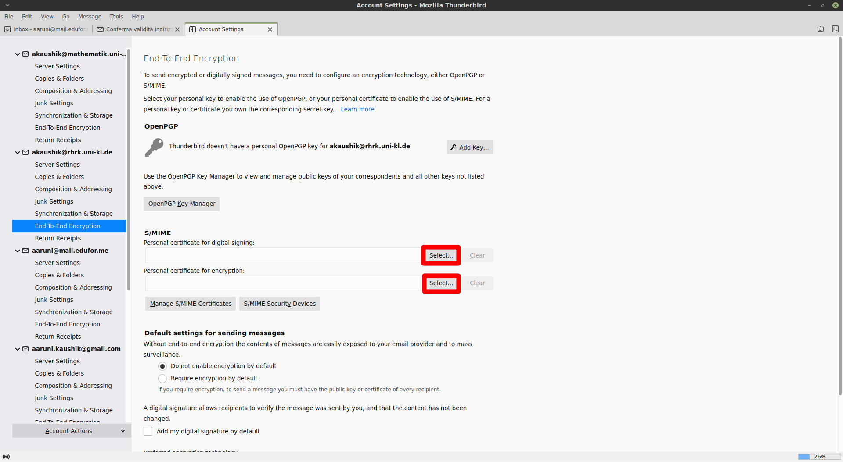Image resolution: width=843 pixels, height=462 pixels.
Task: Click envelope icon of aaruni@mail.edufor.me account
Action: pyautogui.click(x=25, y=251)
